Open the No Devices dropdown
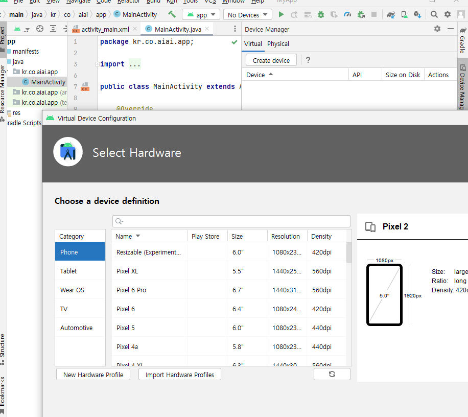This screenshot has width=468, height=417. pyautogui.click(x=247, y=15)
